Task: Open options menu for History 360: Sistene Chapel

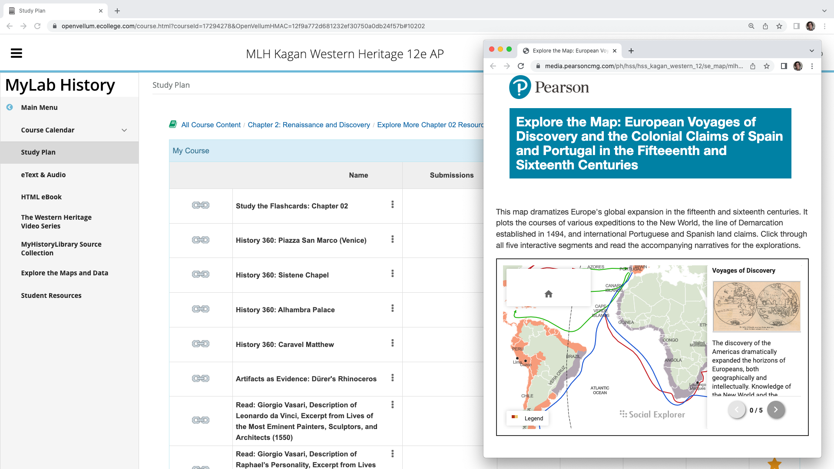Action: (392, 274)
